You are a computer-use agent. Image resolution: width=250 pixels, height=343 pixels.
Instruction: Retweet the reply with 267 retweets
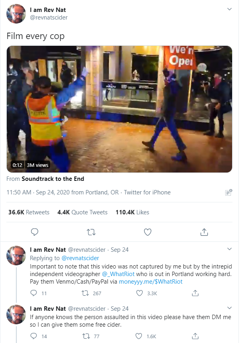tap(85, 293)
